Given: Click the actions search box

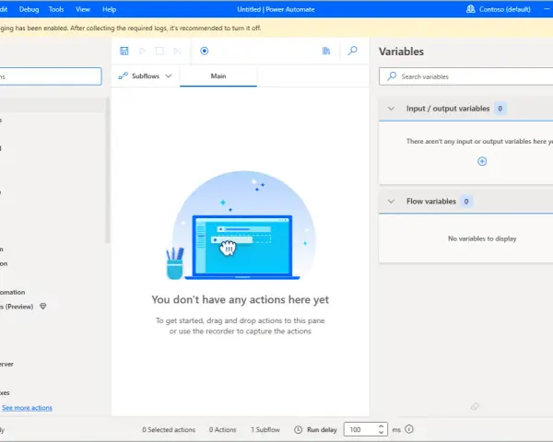Looking at the screenshot, I should [x=51, y=76].
